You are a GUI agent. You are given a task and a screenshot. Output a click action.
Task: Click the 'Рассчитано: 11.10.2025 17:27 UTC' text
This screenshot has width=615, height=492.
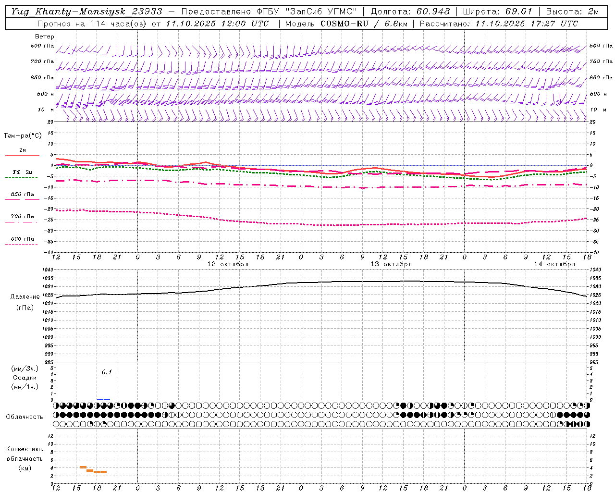click(x=499, y=24)
